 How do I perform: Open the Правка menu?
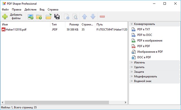pos(16,9)
